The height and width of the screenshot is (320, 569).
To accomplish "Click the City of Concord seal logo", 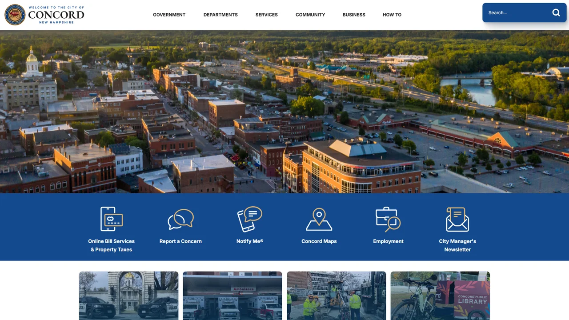I will 15,15.
